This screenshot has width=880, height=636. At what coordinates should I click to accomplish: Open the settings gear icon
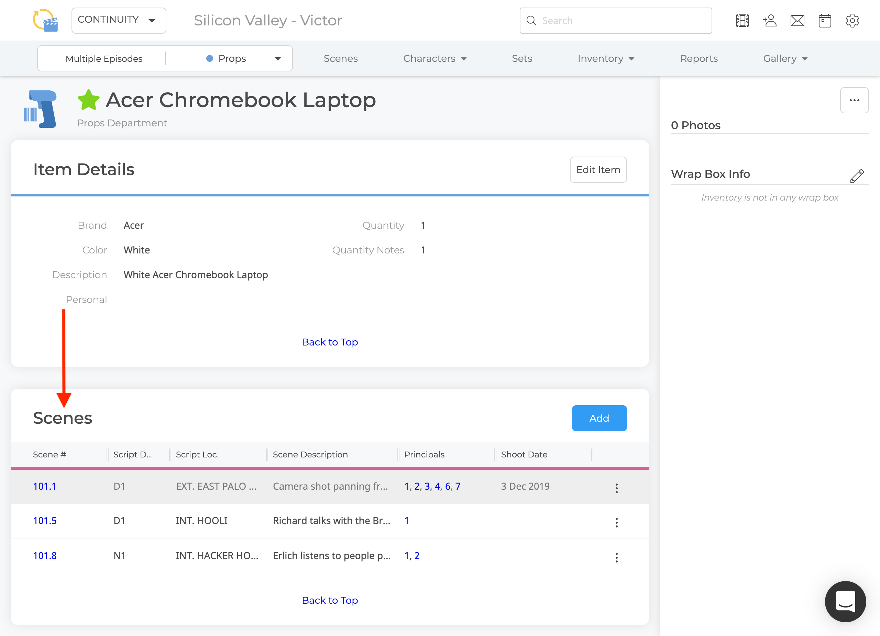pos(852,21)
